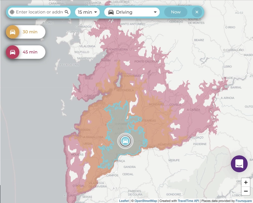Click the orange 30 min car icon
253x203 pixels.
(x=13, y=32)
